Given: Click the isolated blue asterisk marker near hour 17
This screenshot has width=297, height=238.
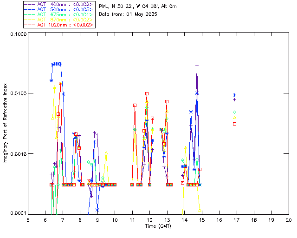Looking at the screenshot, I should [x=234, y=95].
